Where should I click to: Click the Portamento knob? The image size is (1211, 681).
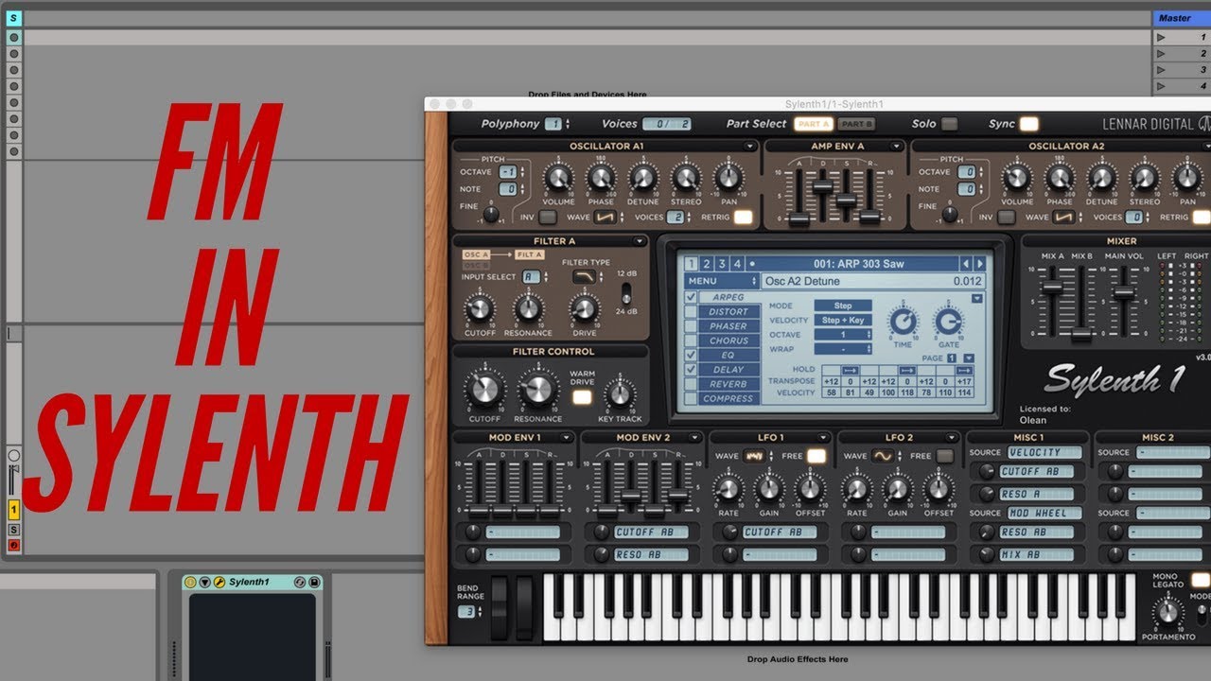click(x=1168, y=612)
